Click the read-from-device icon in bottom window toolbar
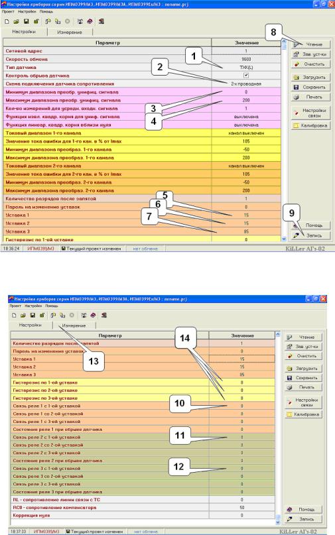 click(53, 316)
